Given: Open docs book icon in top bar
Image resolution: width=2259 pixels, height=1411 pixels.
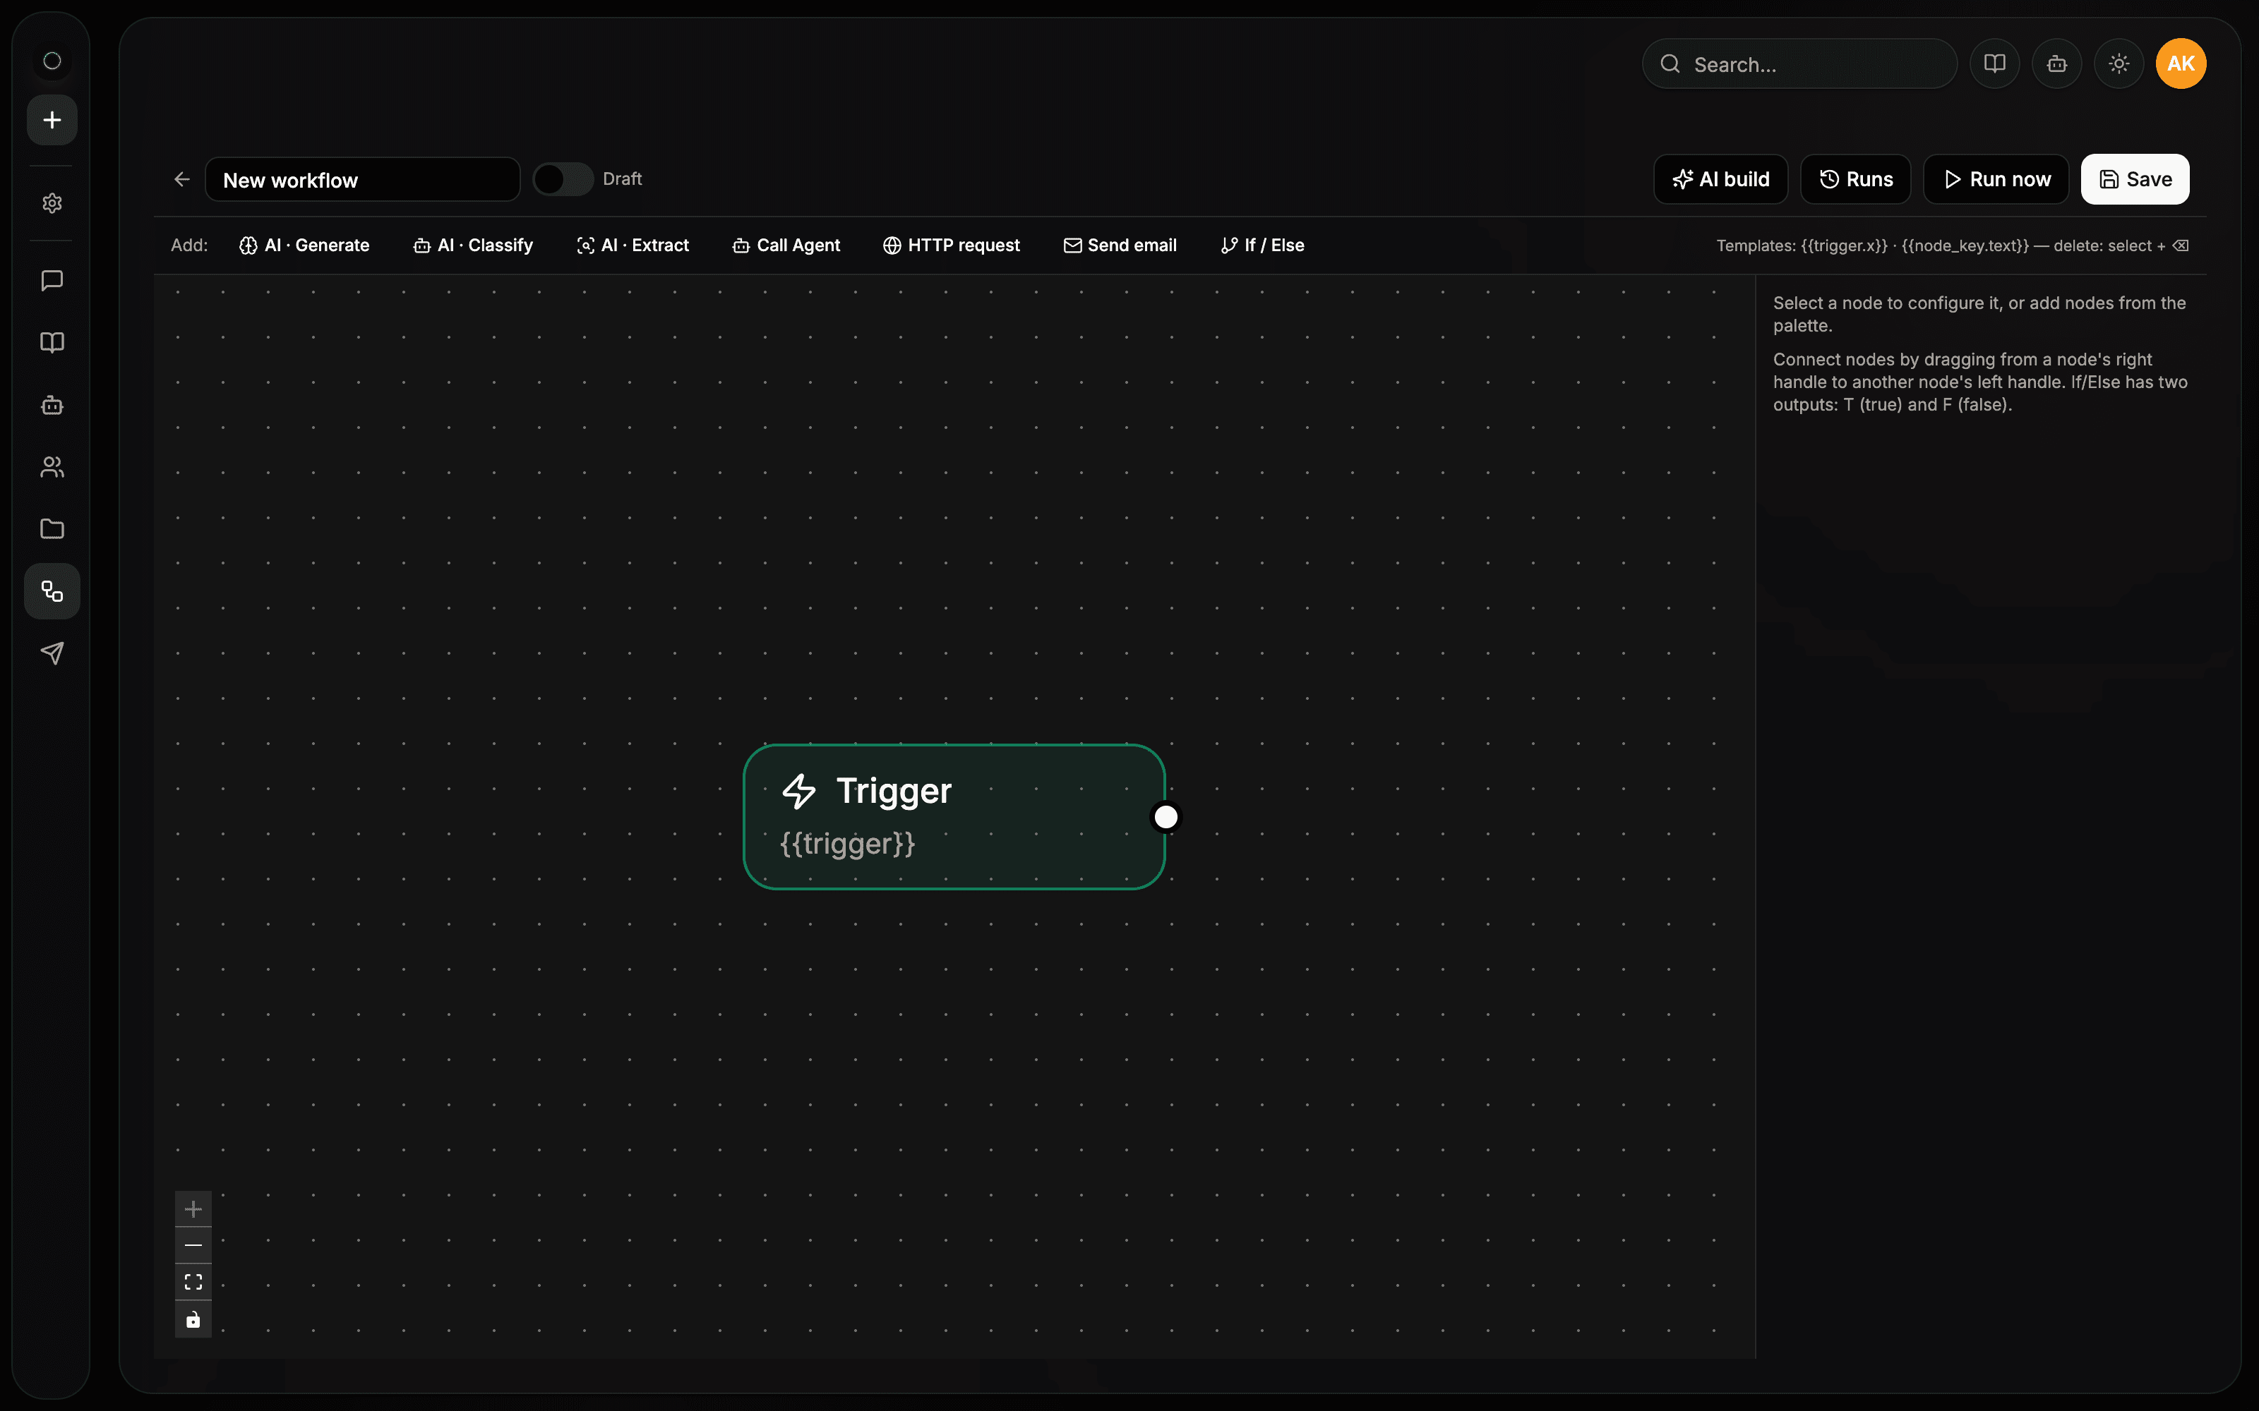Looking at the screenshot, I should (1995, 63).
